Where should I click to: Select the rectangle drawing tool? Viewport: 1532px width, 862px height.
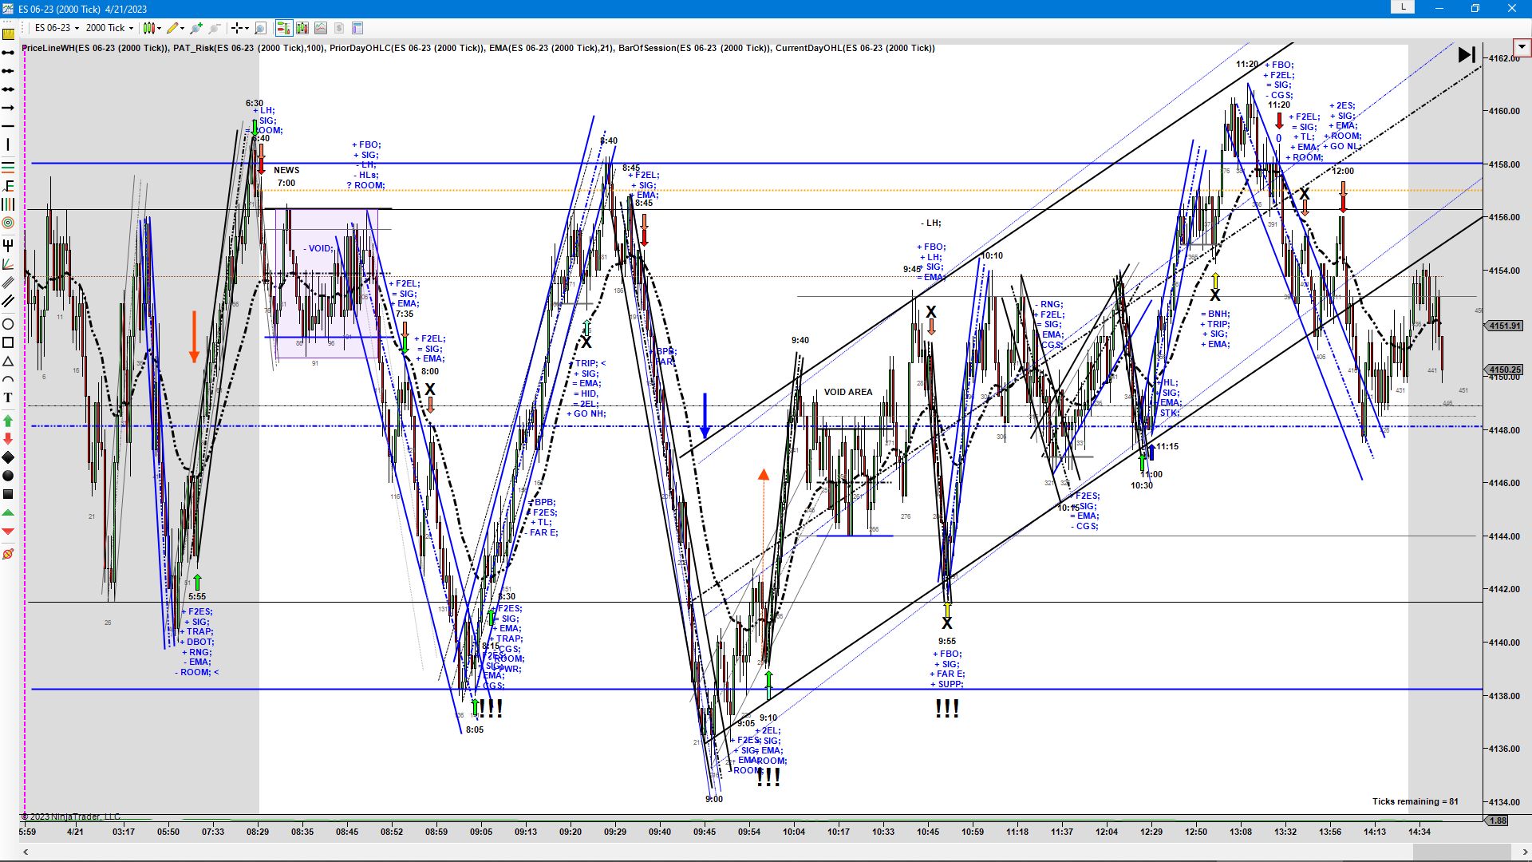point(8,342)
